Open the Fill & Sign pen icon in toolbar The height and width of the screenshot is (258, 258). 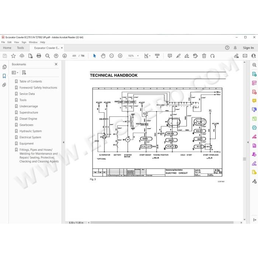pos(187,56)
